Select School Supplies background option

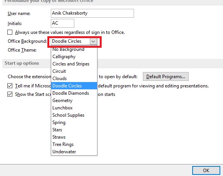coord(74,115)
